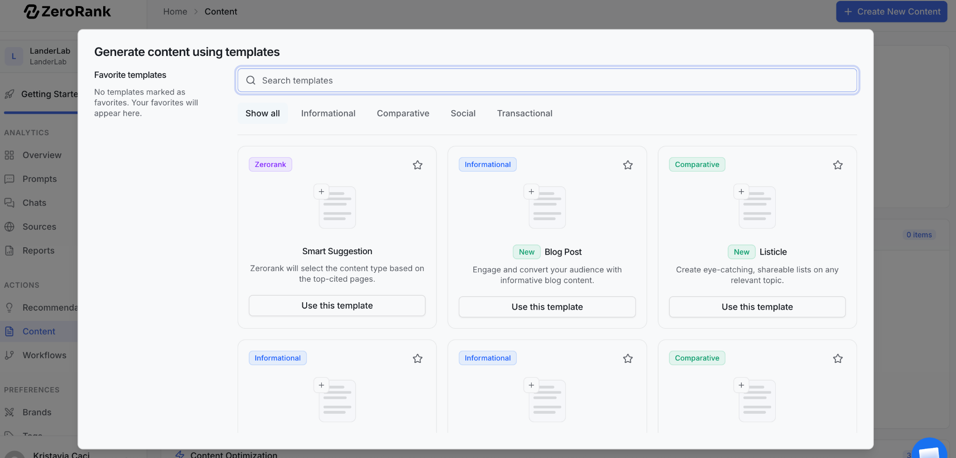The width and height of the screenshot is (956, 458).
Task: Go to Home breadcrumb
Action: pos(175,12)
